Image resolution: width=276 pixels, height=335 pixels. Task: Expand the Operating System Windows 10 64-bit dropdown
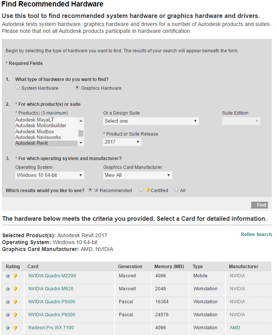click(x=50, y=175)
